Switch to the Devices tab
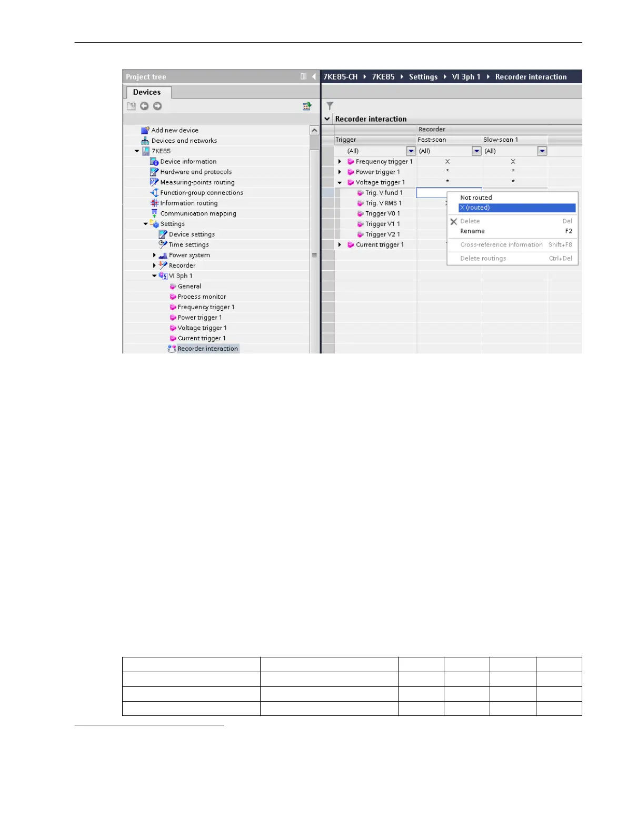 pyautogui.click(x=147, y=92)
